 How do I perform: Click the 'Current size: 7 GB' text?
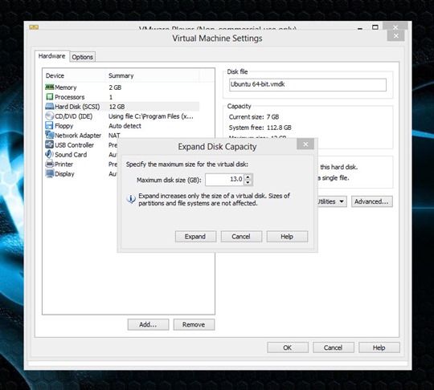[x=254, y=117]
